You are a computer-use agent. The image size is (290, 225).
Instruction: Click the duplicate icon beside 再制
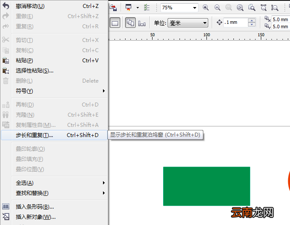(6, 105)
